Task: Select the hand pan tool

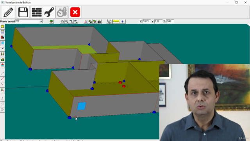Action: click(x=62, y=22)
